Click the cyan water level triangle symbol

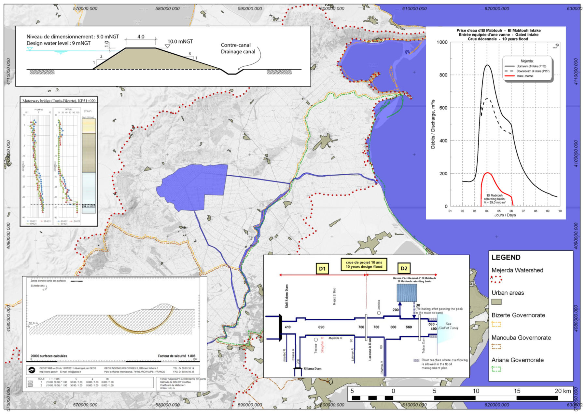pos(30,49)
